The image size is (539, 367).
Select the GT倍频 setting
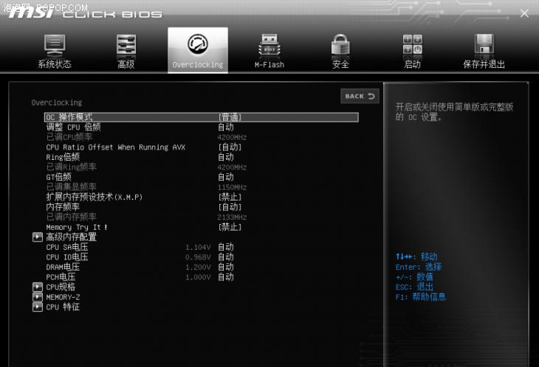pos(59,177)
